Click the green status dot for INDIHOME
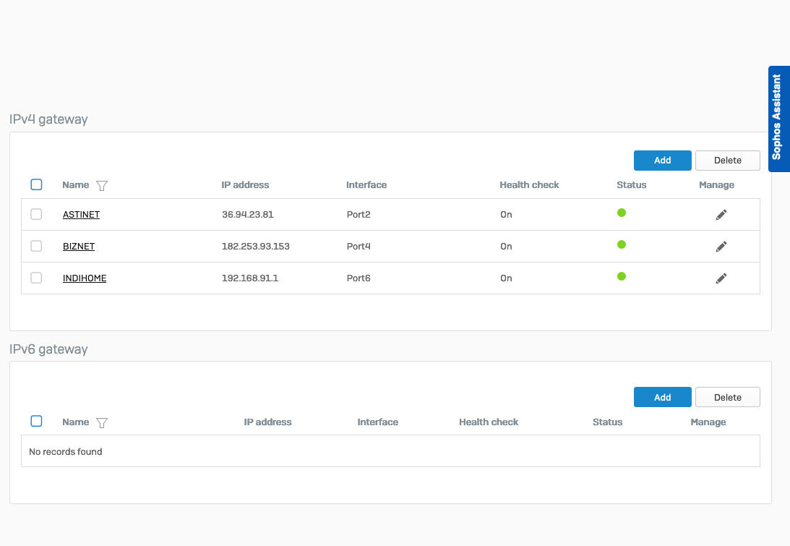790x546 pixels. point(621,276)
